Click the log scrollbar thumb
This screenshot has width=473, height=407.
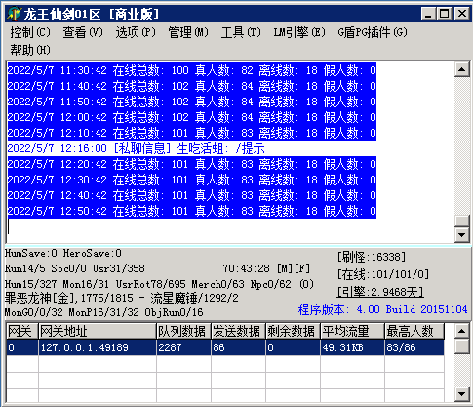tap(461, 221)
